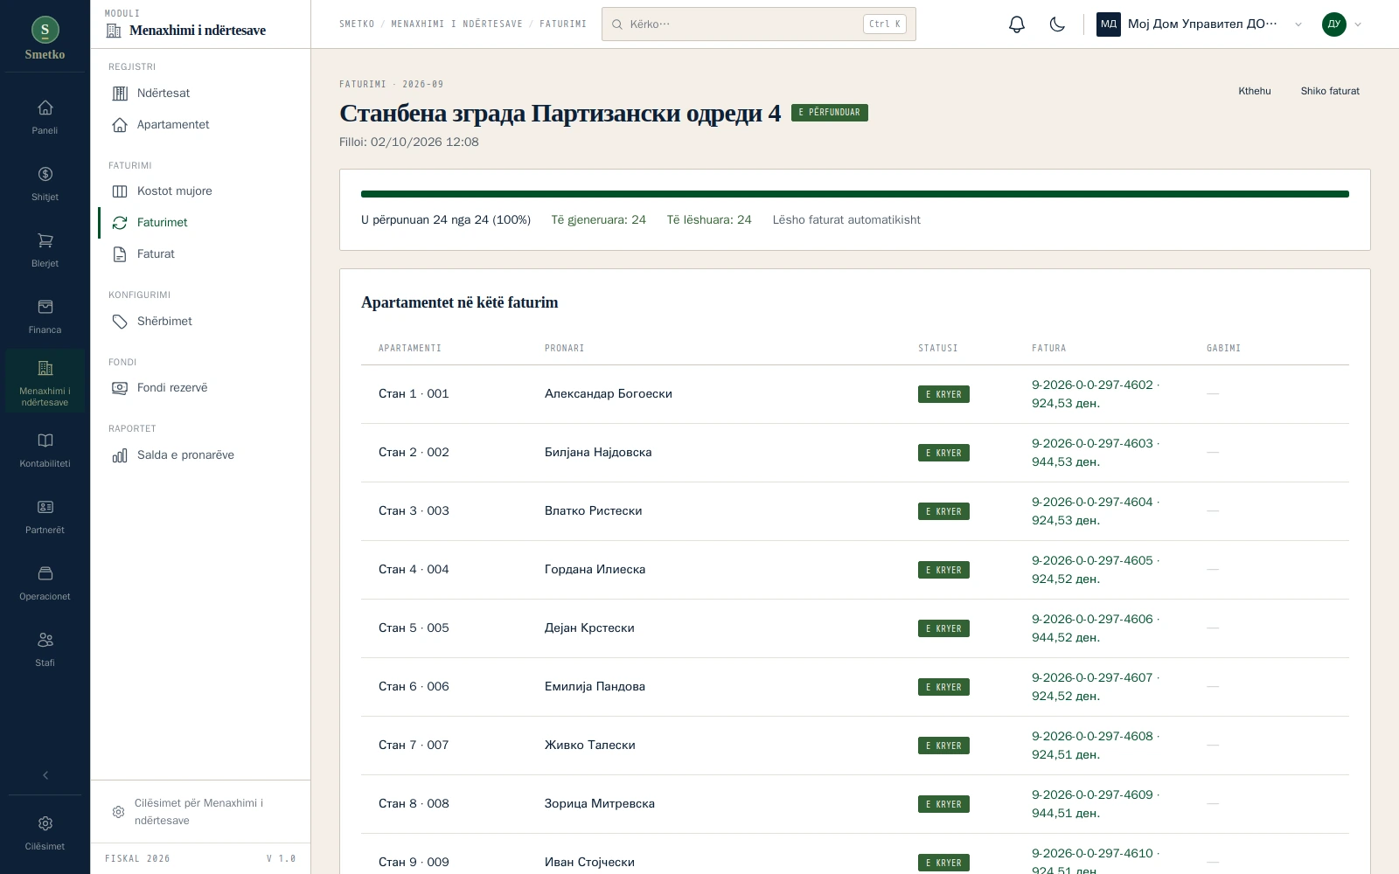
Task: Click SMETKO breadcrumb link
Action: tap(357, 24)
